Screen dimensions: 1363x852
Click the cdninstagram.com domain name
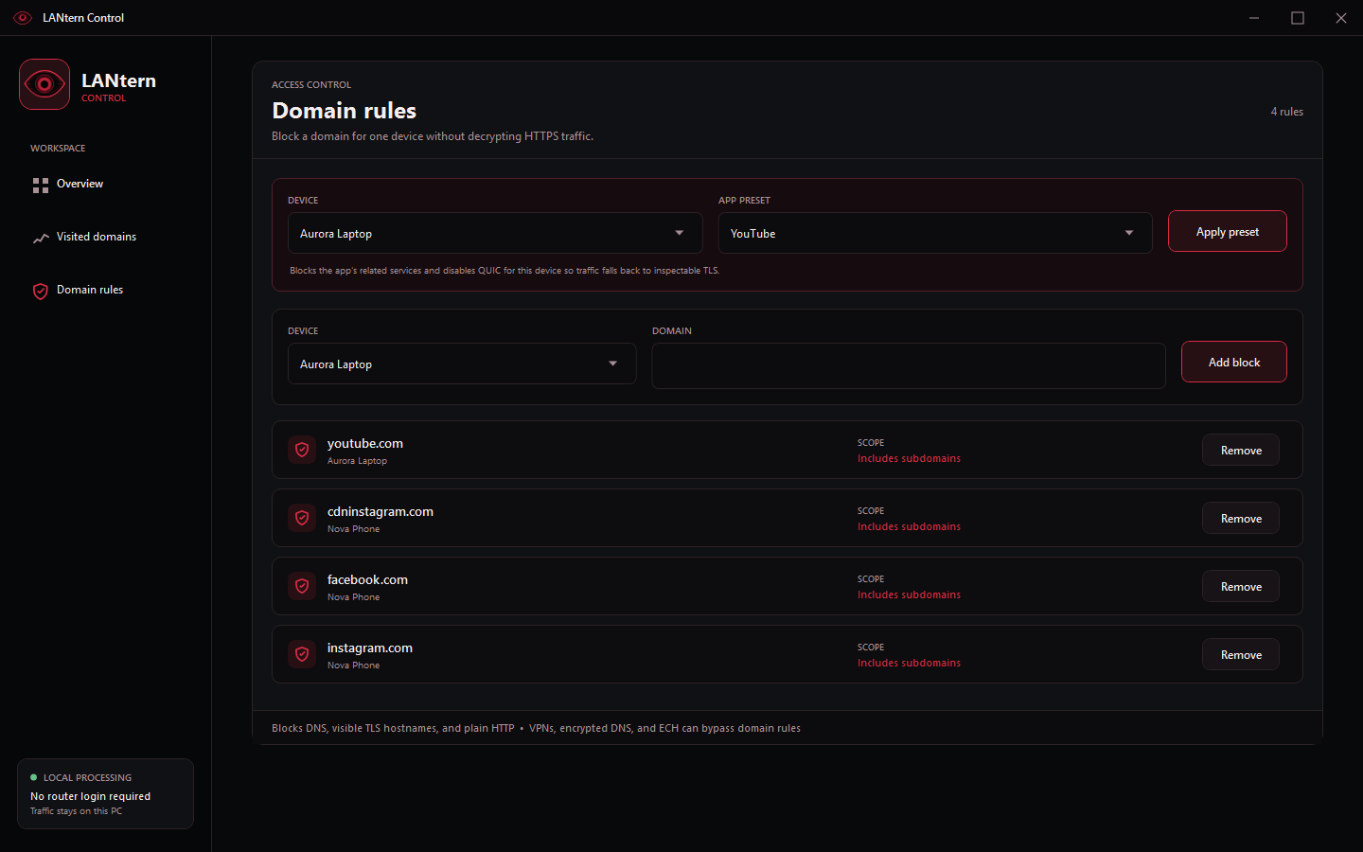coord(381,511)
